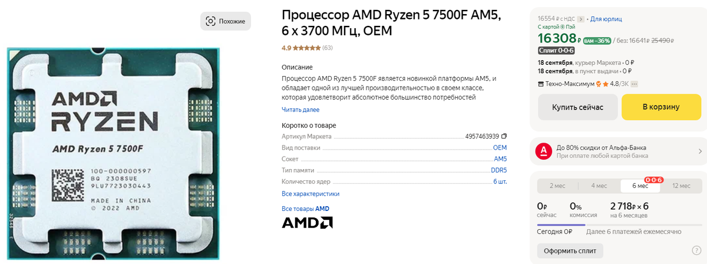Open the Все характеристики link
The image size is (707, 264).
pos(310,194)
